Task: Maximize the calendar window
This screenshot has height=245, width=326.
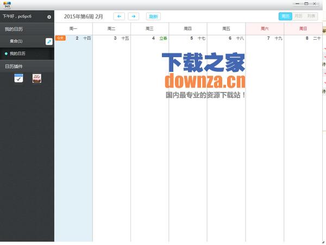Action: (x=306, y=4)
